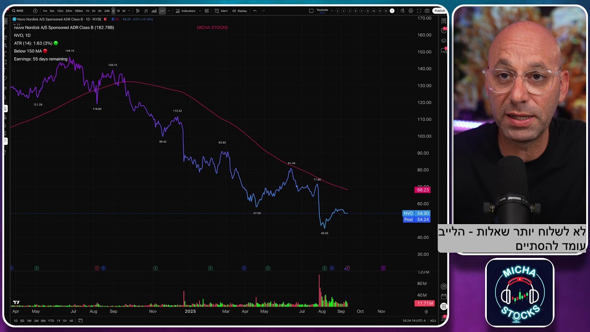Select the 5D date range
The image size is (590, 332).
pos(22,320)
